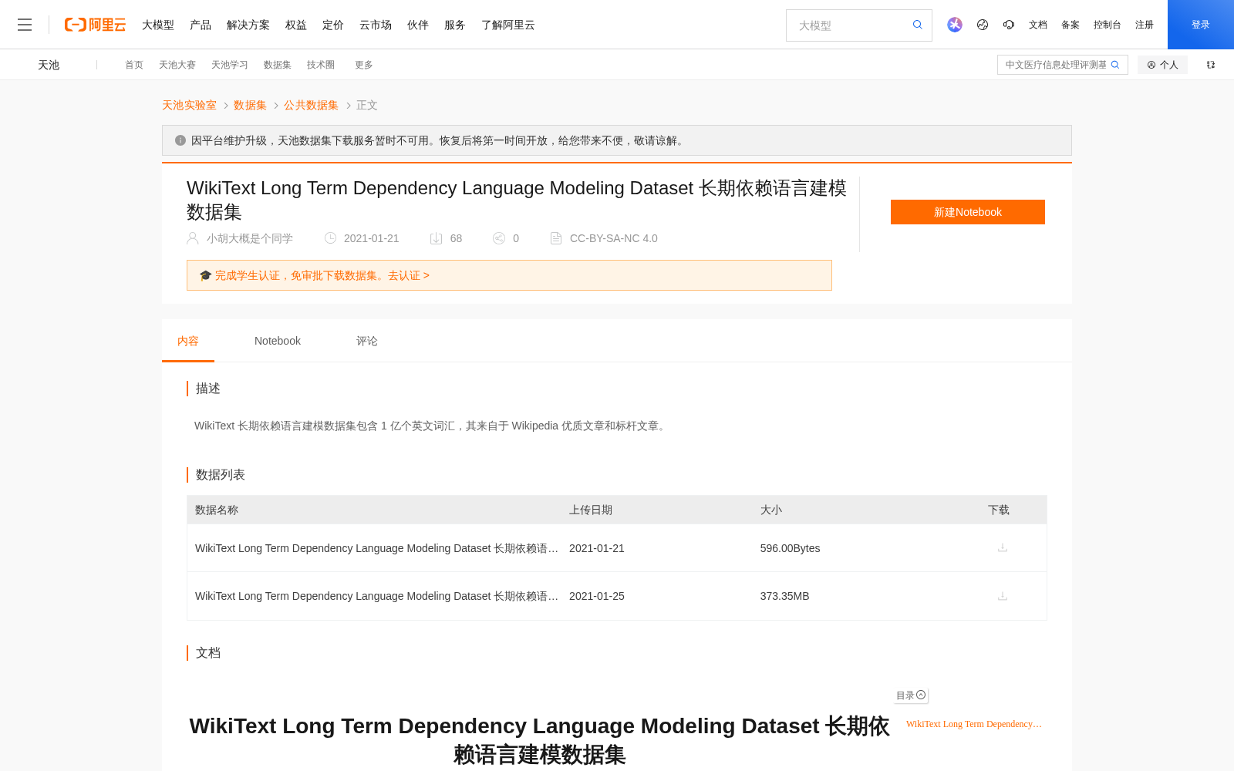
Task: Open 伙伴 menu item
Action: (x=418, y=25)
